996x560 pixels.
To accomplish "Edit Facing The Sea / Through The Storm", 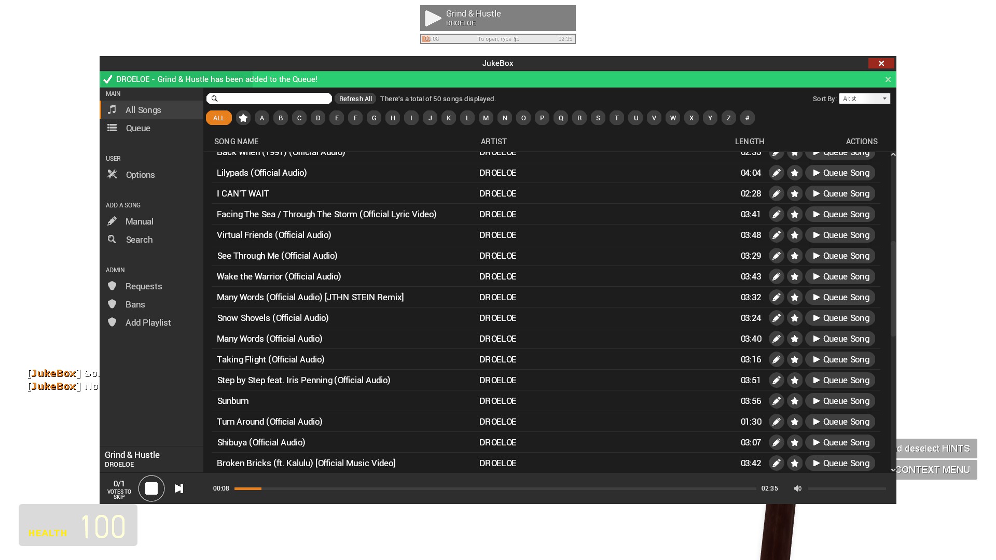I will click(x=776, y=214).
